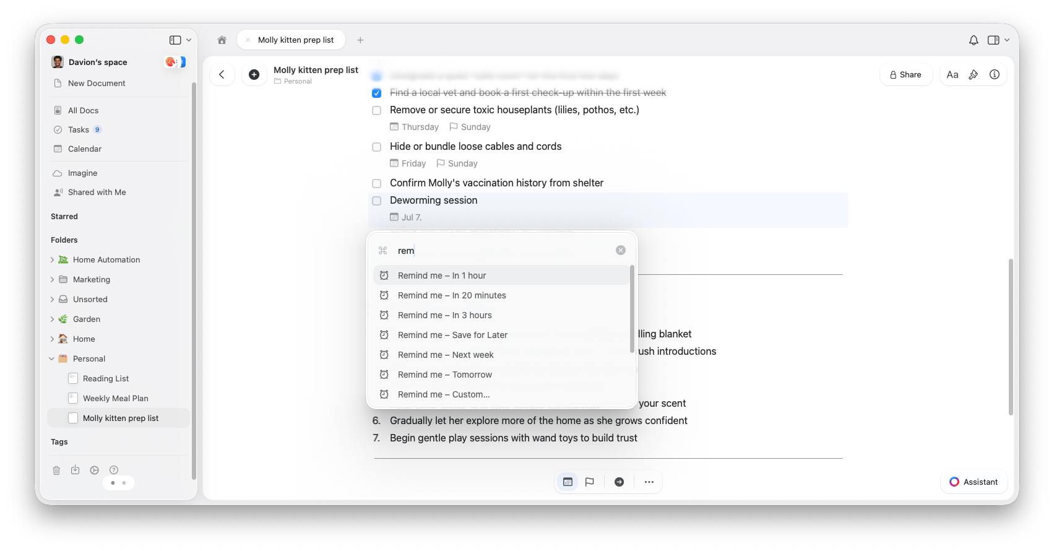Click the document vertical scrollbar

[1011, 337]
